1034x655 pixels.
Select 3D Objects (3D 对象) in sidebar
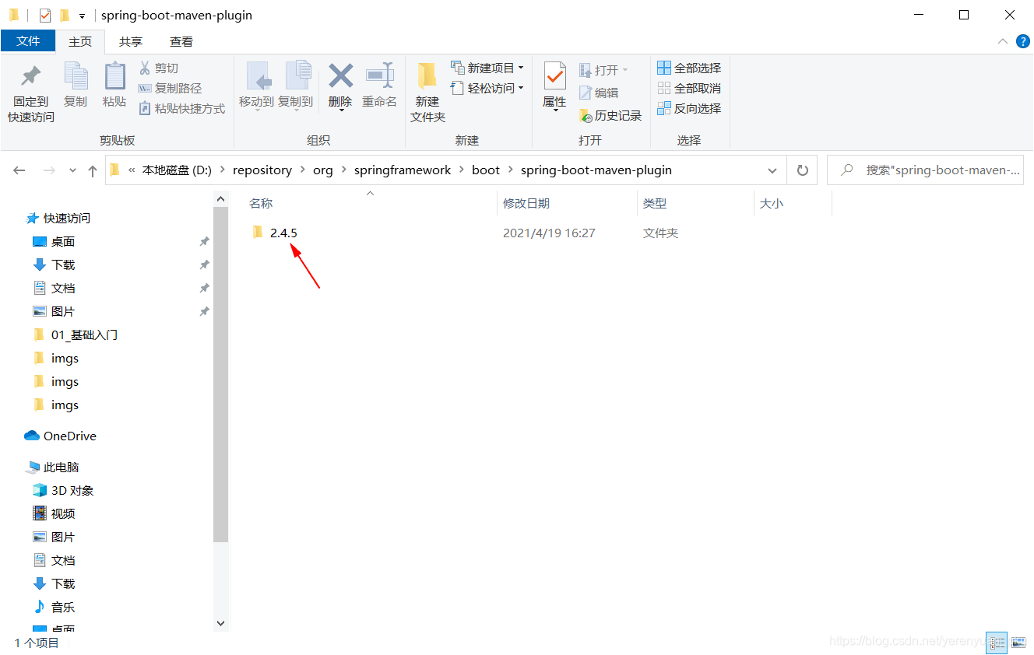(63, 491)
